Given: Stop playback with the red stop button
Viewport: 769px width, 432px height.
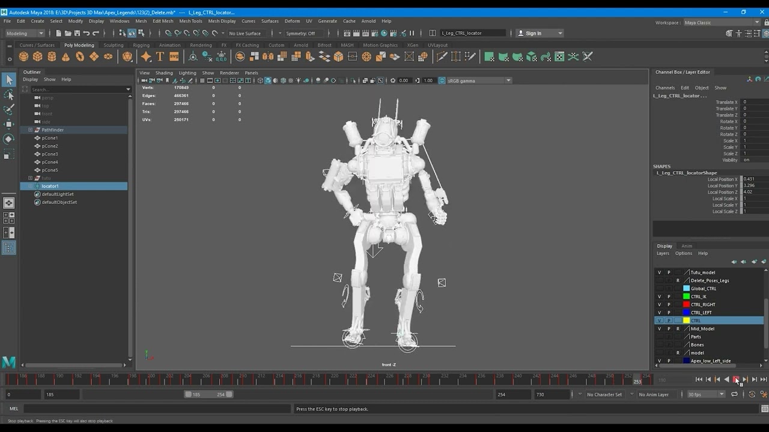Looking at the screenshot, I should [x=736, y=379].
